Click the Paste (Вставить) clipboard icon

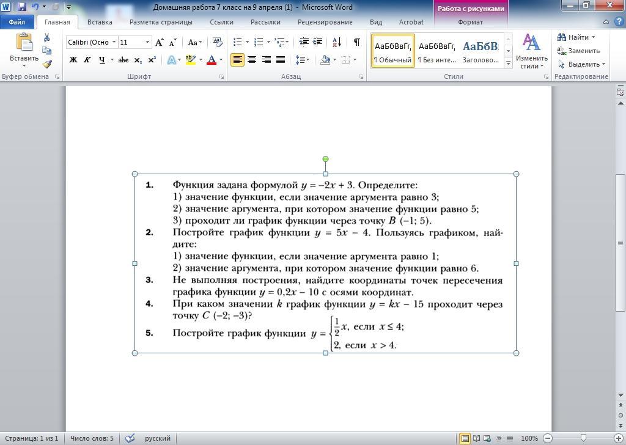pyautogui.click(x=24, y=42)
